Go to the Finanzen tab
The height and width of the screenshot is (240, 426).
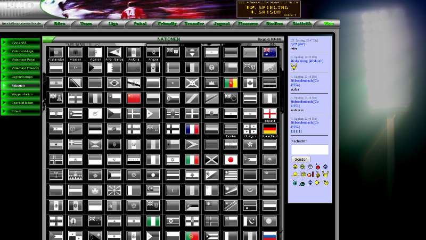click(248, 23)
